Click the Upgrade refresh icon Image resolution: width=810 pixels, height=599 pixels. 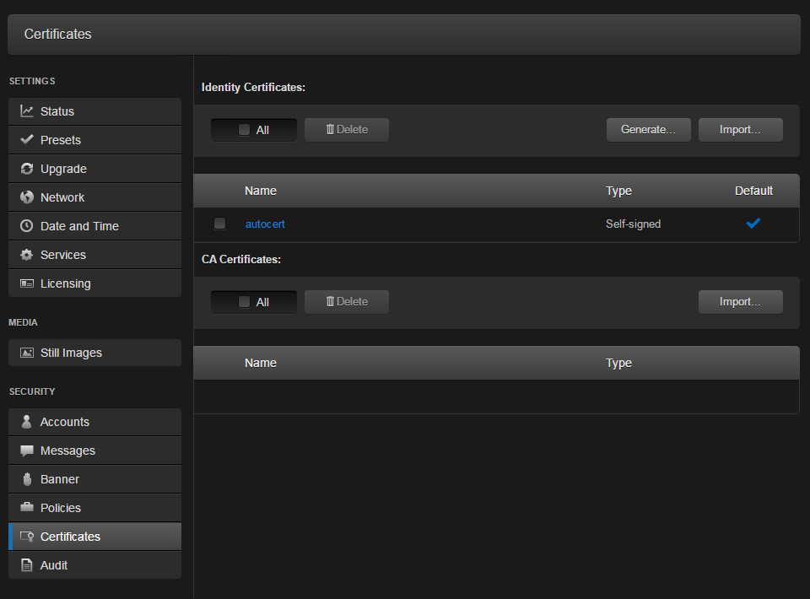[27, 169]
